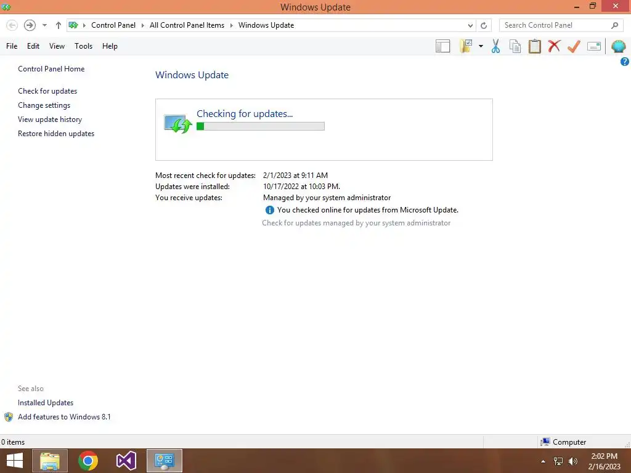Open File Explorer from the taskbar
This screenshot has height=473, width=631.
click(x=50, y=461)
